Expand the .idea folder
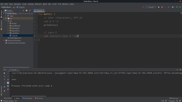 (x=6, y=16)
